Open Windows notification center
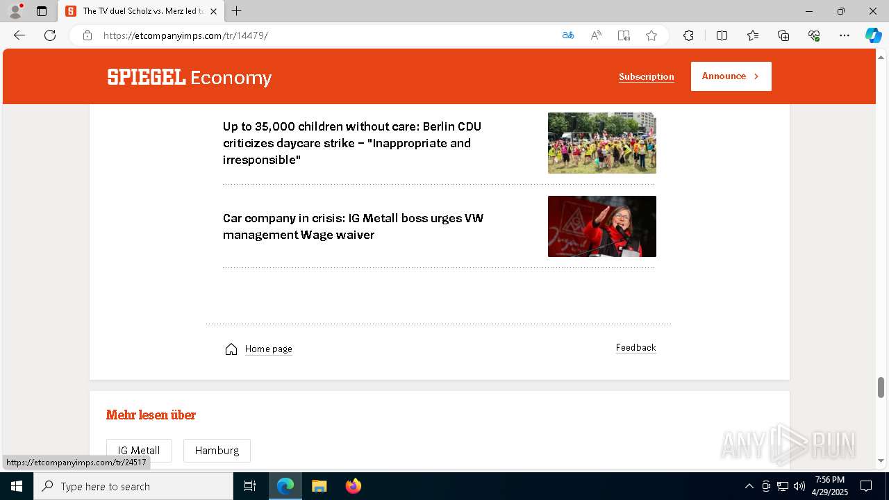The image size is (889, 500). (x=866, y=486)
